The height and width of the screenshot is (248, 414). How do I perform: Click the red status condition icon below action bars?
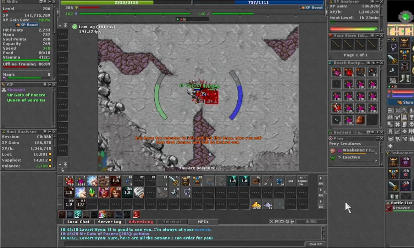point(136,214)
